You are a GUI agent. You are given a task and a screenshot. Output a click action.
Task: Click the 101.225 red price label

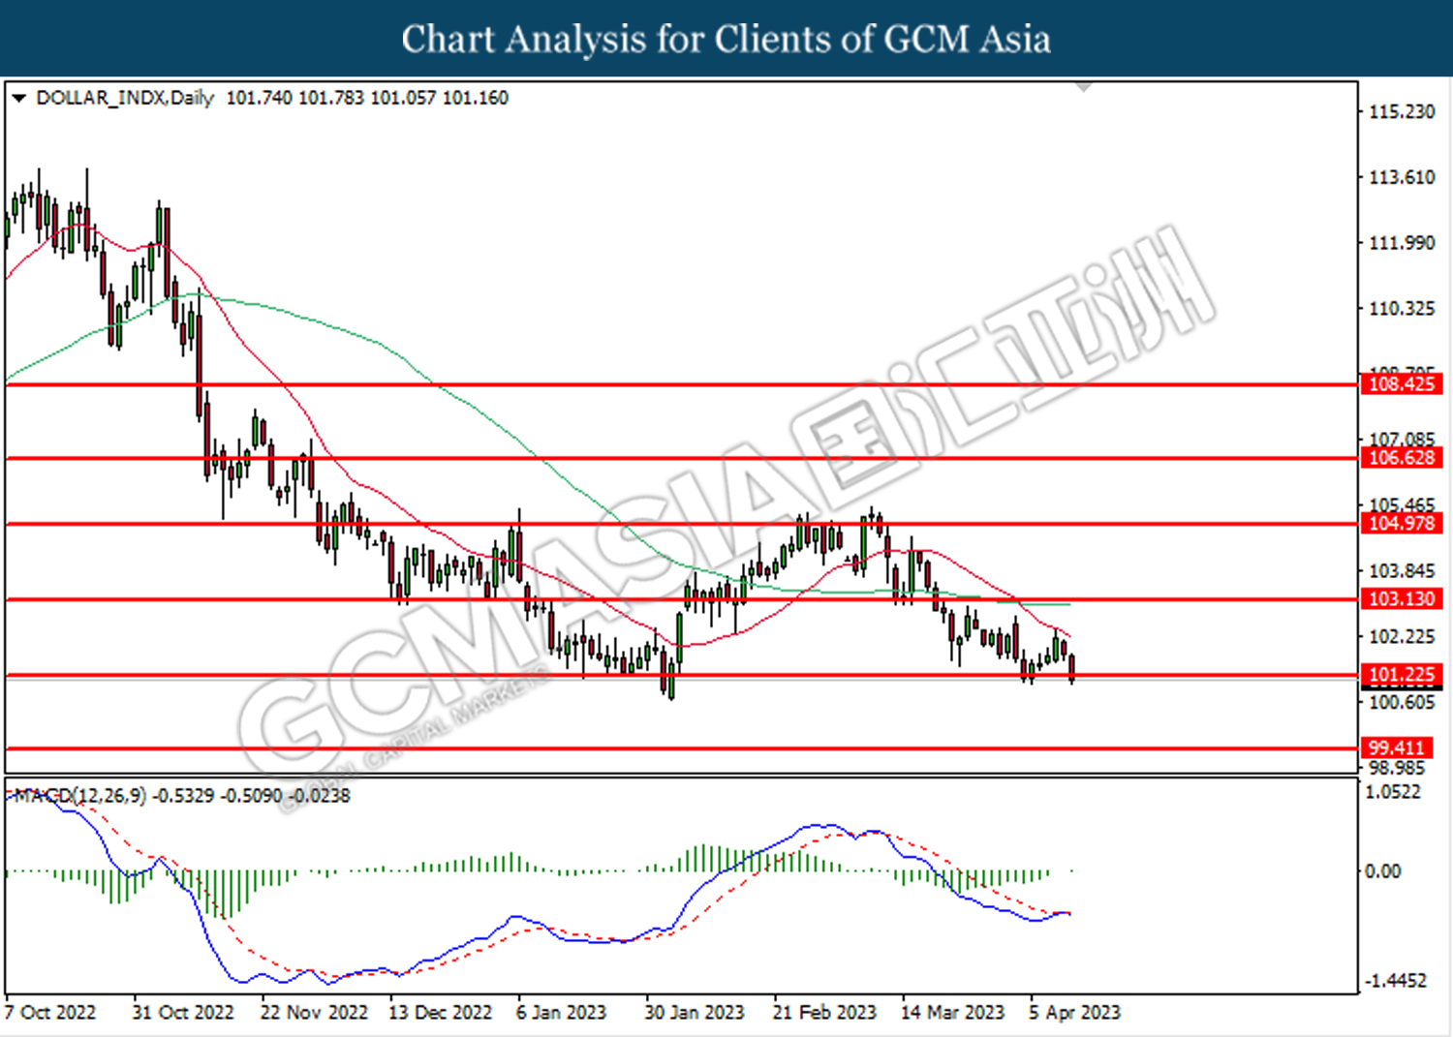(1402, 675)
